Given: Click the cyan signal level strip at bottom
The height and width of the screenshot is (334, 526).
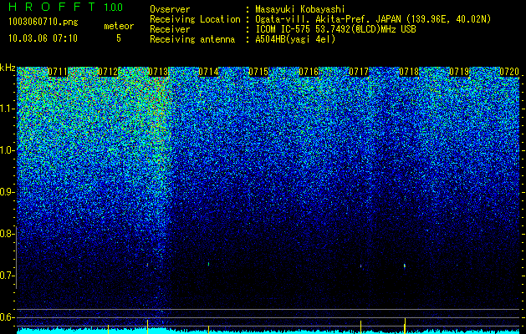Looking at the screenshot, I should (268, 331).
